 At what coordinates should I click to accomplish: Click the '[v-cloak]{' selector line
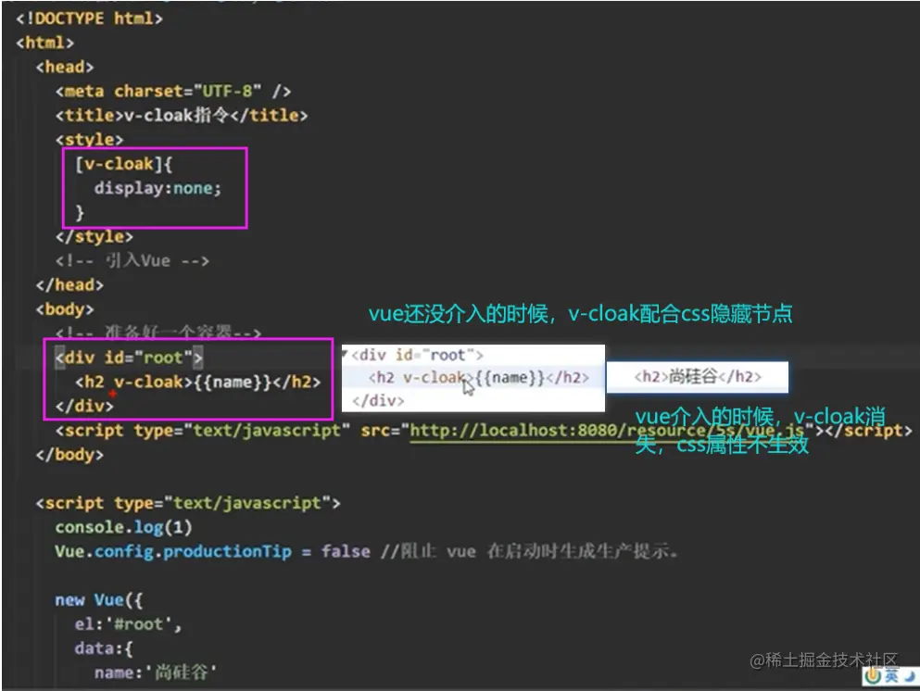click(123, 164)
